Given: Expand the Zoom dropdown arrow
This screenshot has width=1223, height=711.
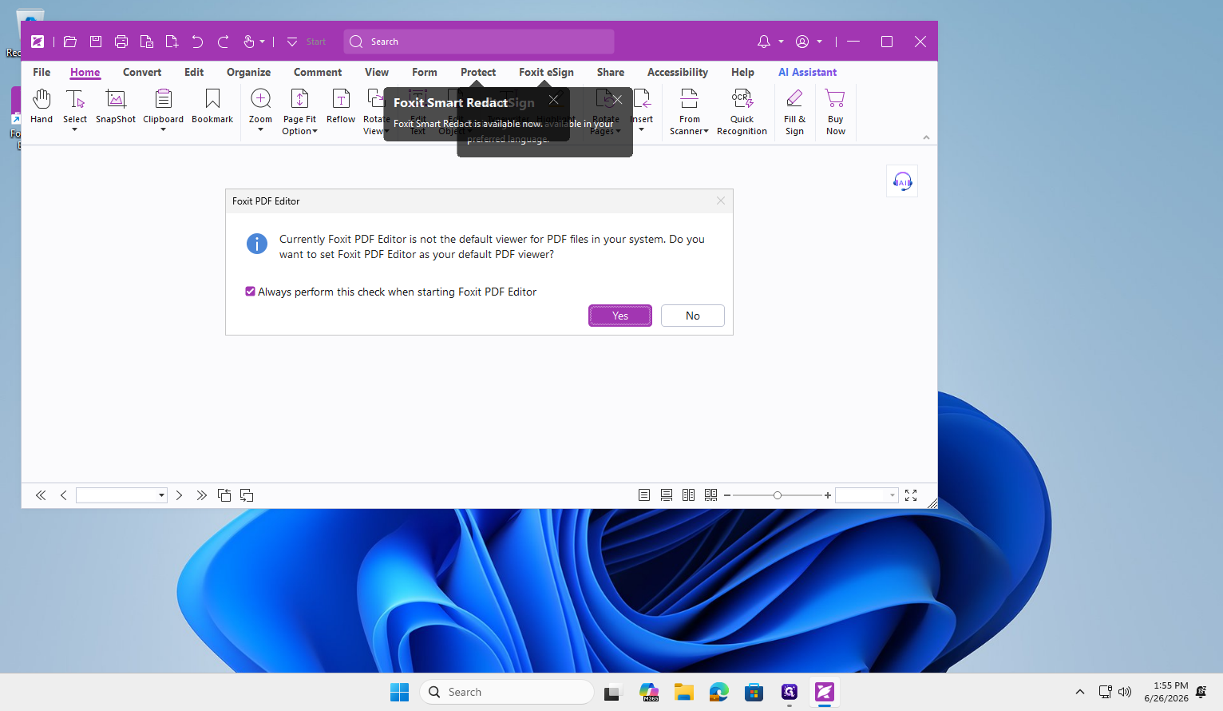Looking at the screenshot, I should 260,129.
